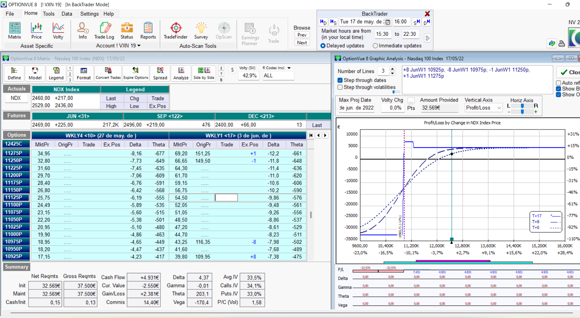Open the Account VXN 19 dropdown

click(118, 46)
